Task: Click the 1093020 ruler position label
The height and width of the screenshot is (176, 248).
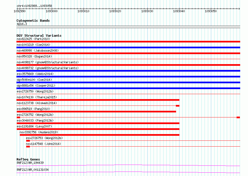Action: click(115, 11)
